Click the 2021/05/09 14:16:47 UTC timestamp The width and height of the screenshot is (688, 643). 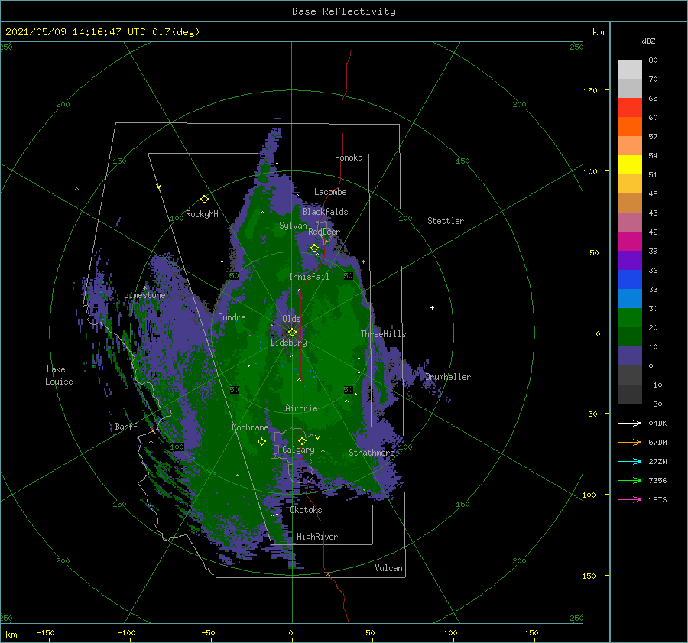click(x=102, y=32)
